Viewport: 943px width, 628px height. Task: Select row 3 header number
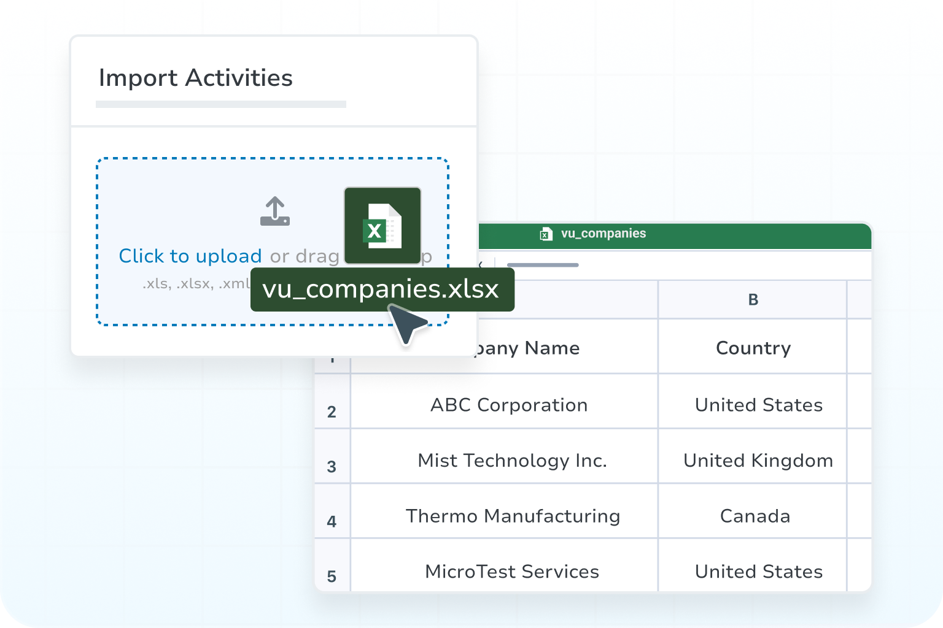pyautogui.click(x=332, y=467)
